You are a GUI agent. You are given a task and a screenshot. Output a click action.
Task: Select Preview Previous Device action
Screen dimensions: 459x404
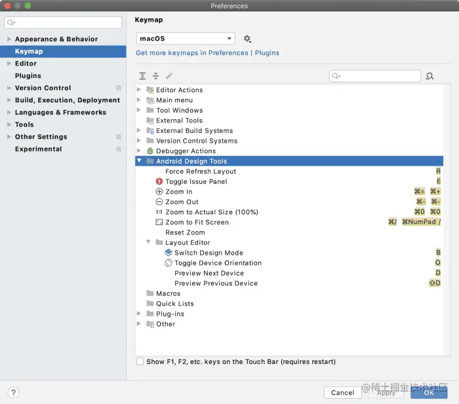pyautogui.click(x=216, y=284)
